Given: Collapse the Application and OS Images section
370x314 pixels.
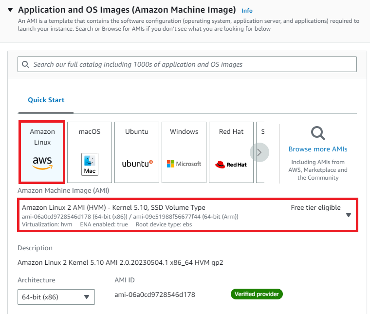Looking at the screenshot, I should coord(10,10).
